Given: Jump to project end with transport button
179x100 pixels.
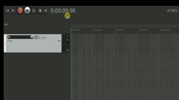Looking at the screenshot, I should pyautogui.click(x=13, y=11).
